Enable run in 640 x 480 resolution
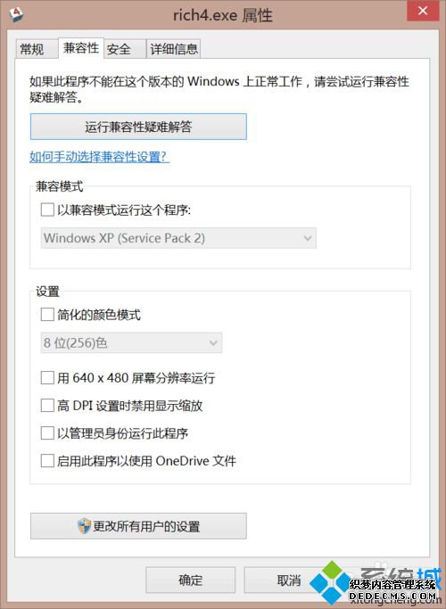This screenshot has width=446, height=609. [x=47, y=377]
